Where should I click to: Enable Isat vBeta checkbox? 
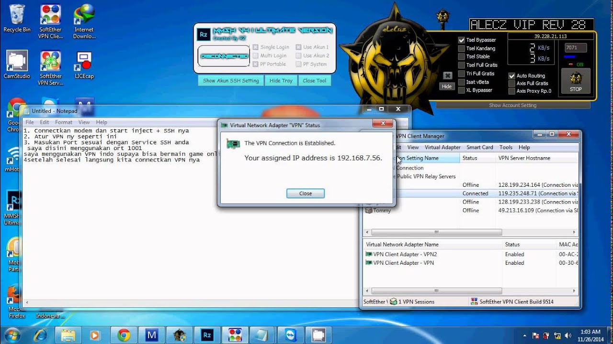point(462,82)
